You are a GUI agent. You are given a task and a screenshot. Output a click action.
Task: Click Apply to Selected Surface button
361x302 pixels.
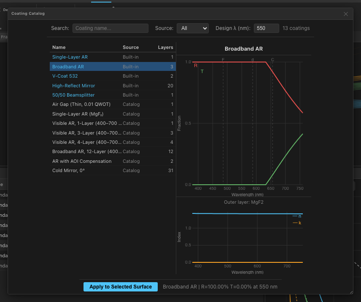click(x=121, y=287)
